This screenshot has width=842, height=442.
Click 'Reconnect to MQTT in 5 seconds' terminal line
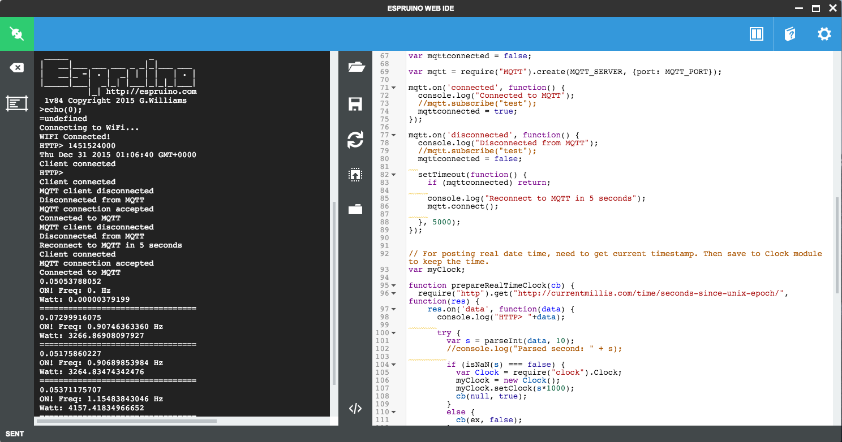pos(111,245)
